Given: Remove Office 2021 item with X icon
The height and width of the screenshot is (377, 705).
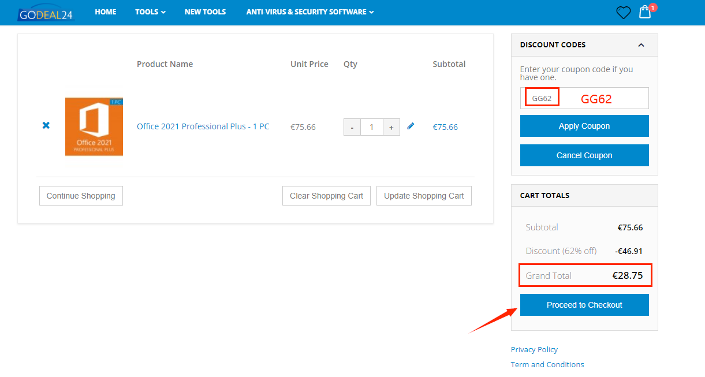Looking at the screenshot, I should point(46,125).
